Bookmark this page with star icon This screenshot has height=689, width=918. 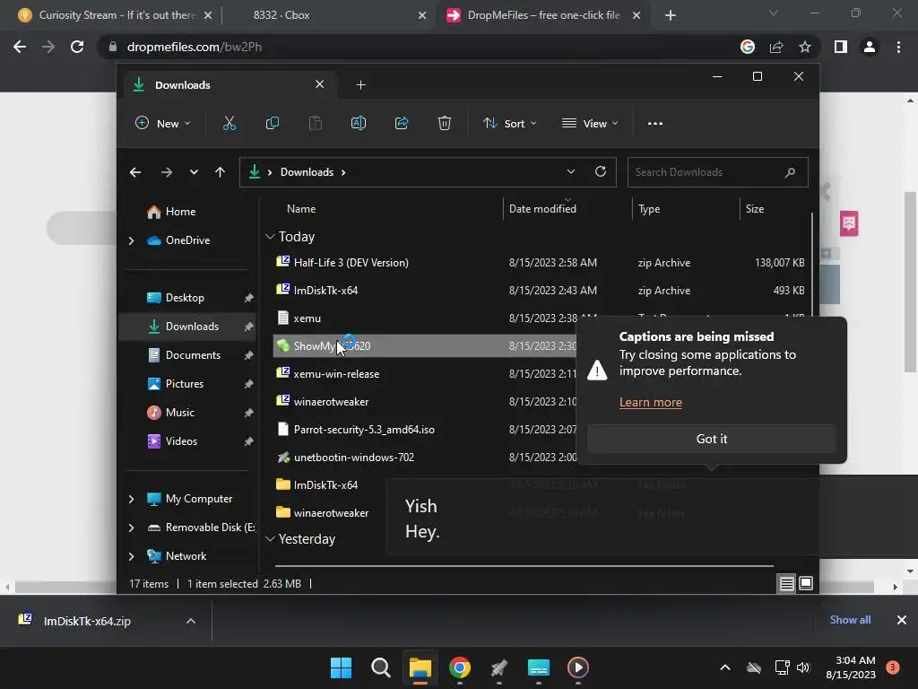[x=805, y=47]
